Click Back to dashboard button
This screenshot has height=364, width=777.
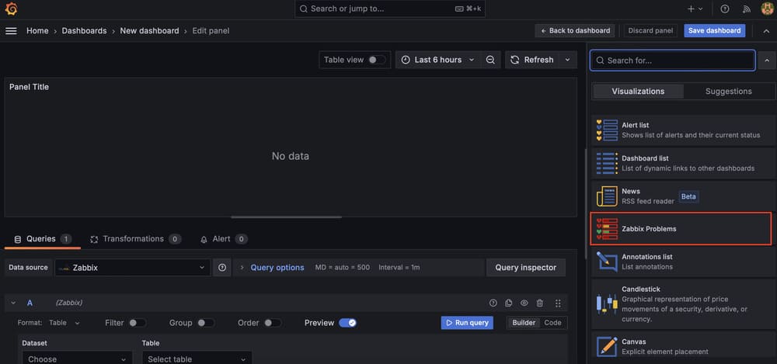(575, 31)
